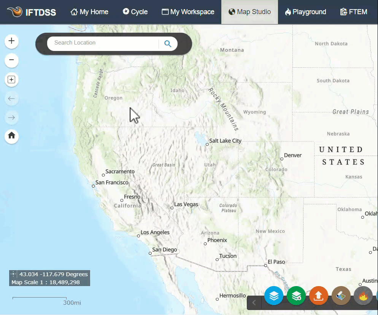Select the fire behavior tool icon

(x=363, y=296)
